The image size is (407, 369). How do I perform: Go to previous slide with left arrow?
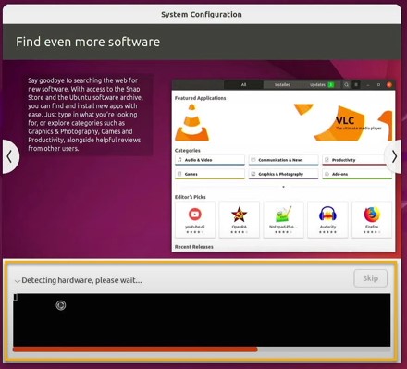pos(10,156)
